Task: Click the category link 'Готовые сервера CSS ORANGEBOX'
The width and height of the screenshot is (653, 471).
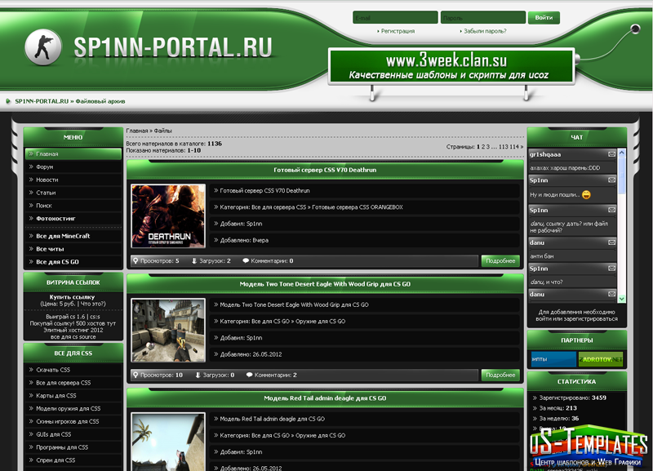Action: click(358, 207)
